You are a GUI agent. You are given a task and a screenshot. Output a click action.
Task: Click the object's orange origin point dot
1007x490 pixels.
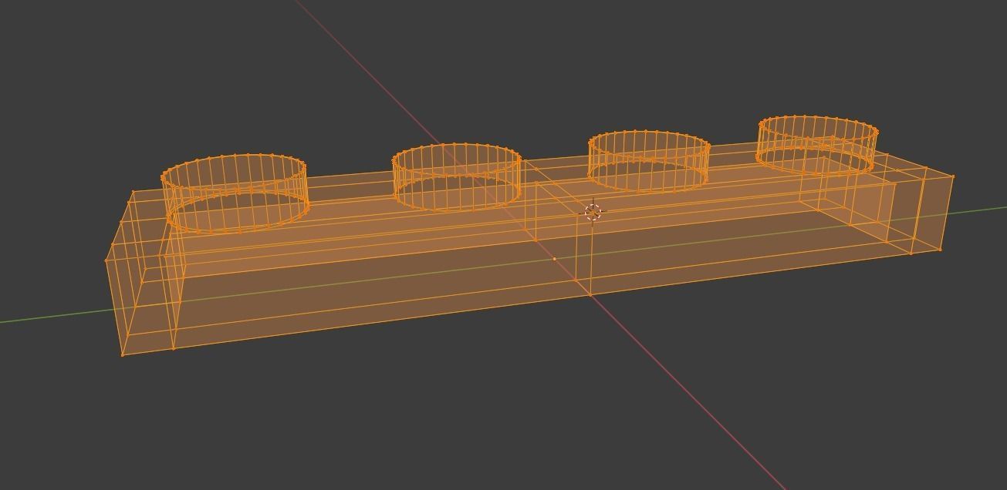coord(555,257)
